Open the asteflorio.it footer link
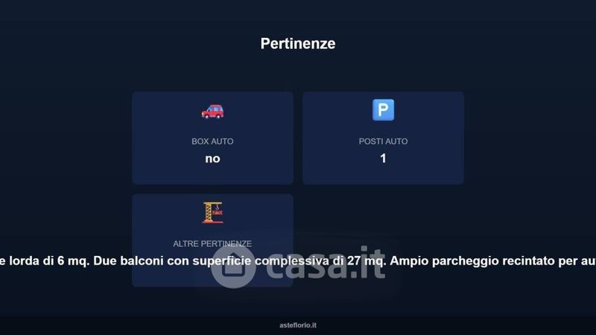596x335 pixels. pyautogui.click(x=298, y=325)
